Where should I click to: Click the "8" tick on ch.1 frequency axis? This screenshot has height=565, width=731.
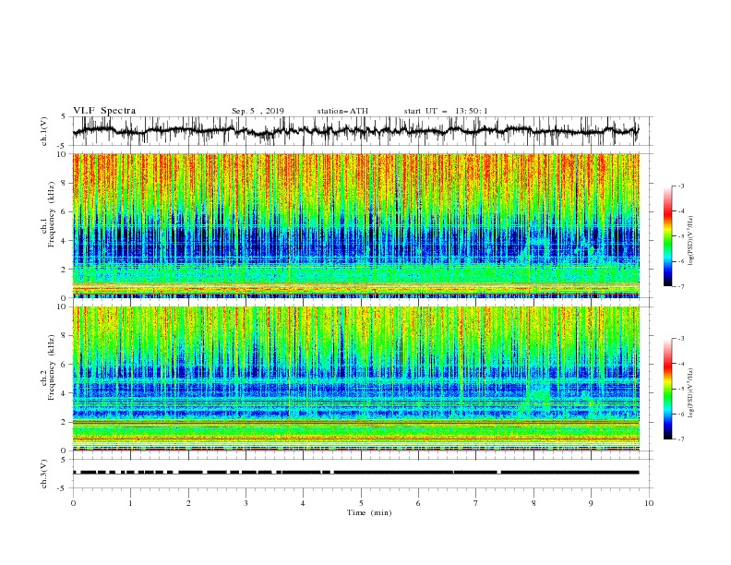pyautogui.click(x=66, y=183)
